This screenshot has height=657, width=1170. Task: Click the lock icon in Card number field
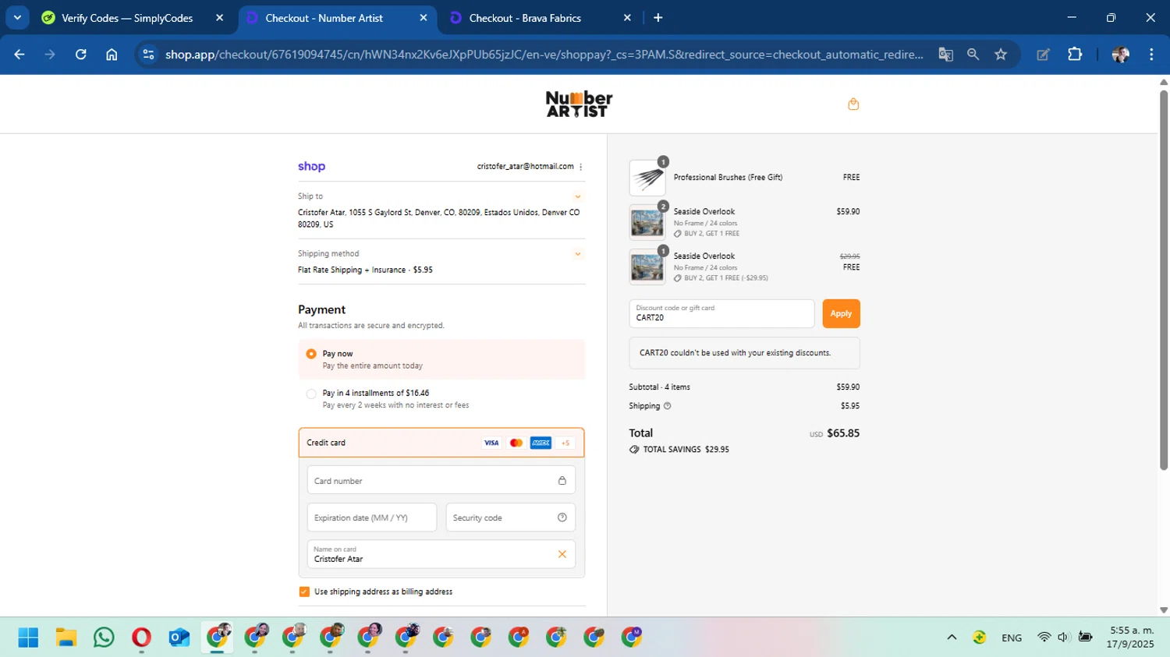pyautogui.click(x=562, y=481)
